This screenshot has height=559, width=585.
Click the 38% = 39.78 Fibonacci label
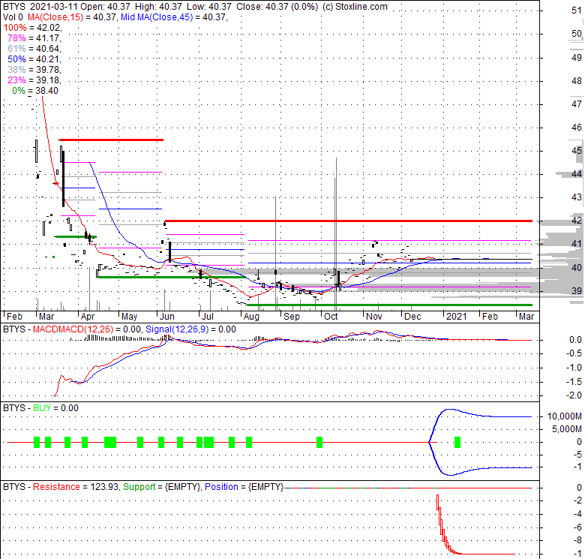(34, 70)
